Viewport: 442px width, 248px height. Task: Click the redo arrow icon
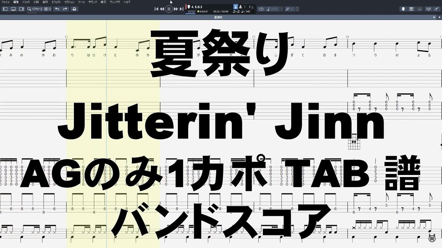coord(65,9)
